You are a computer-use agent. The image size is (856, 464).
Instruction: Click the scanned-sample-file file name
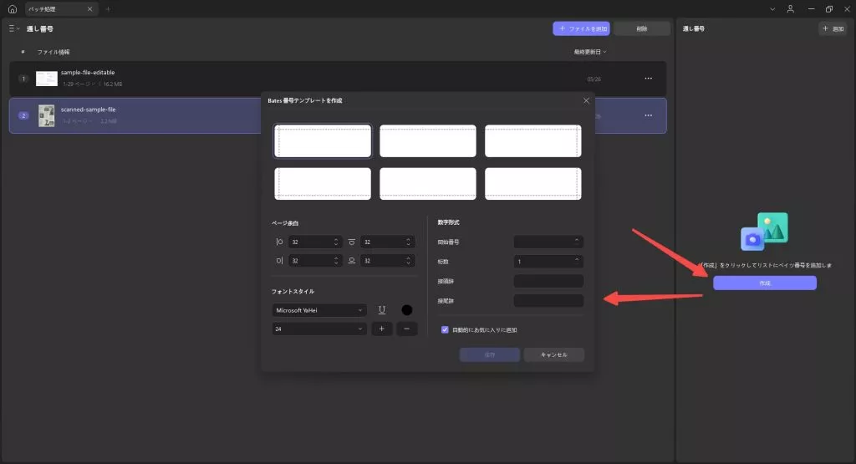(89, 110)
